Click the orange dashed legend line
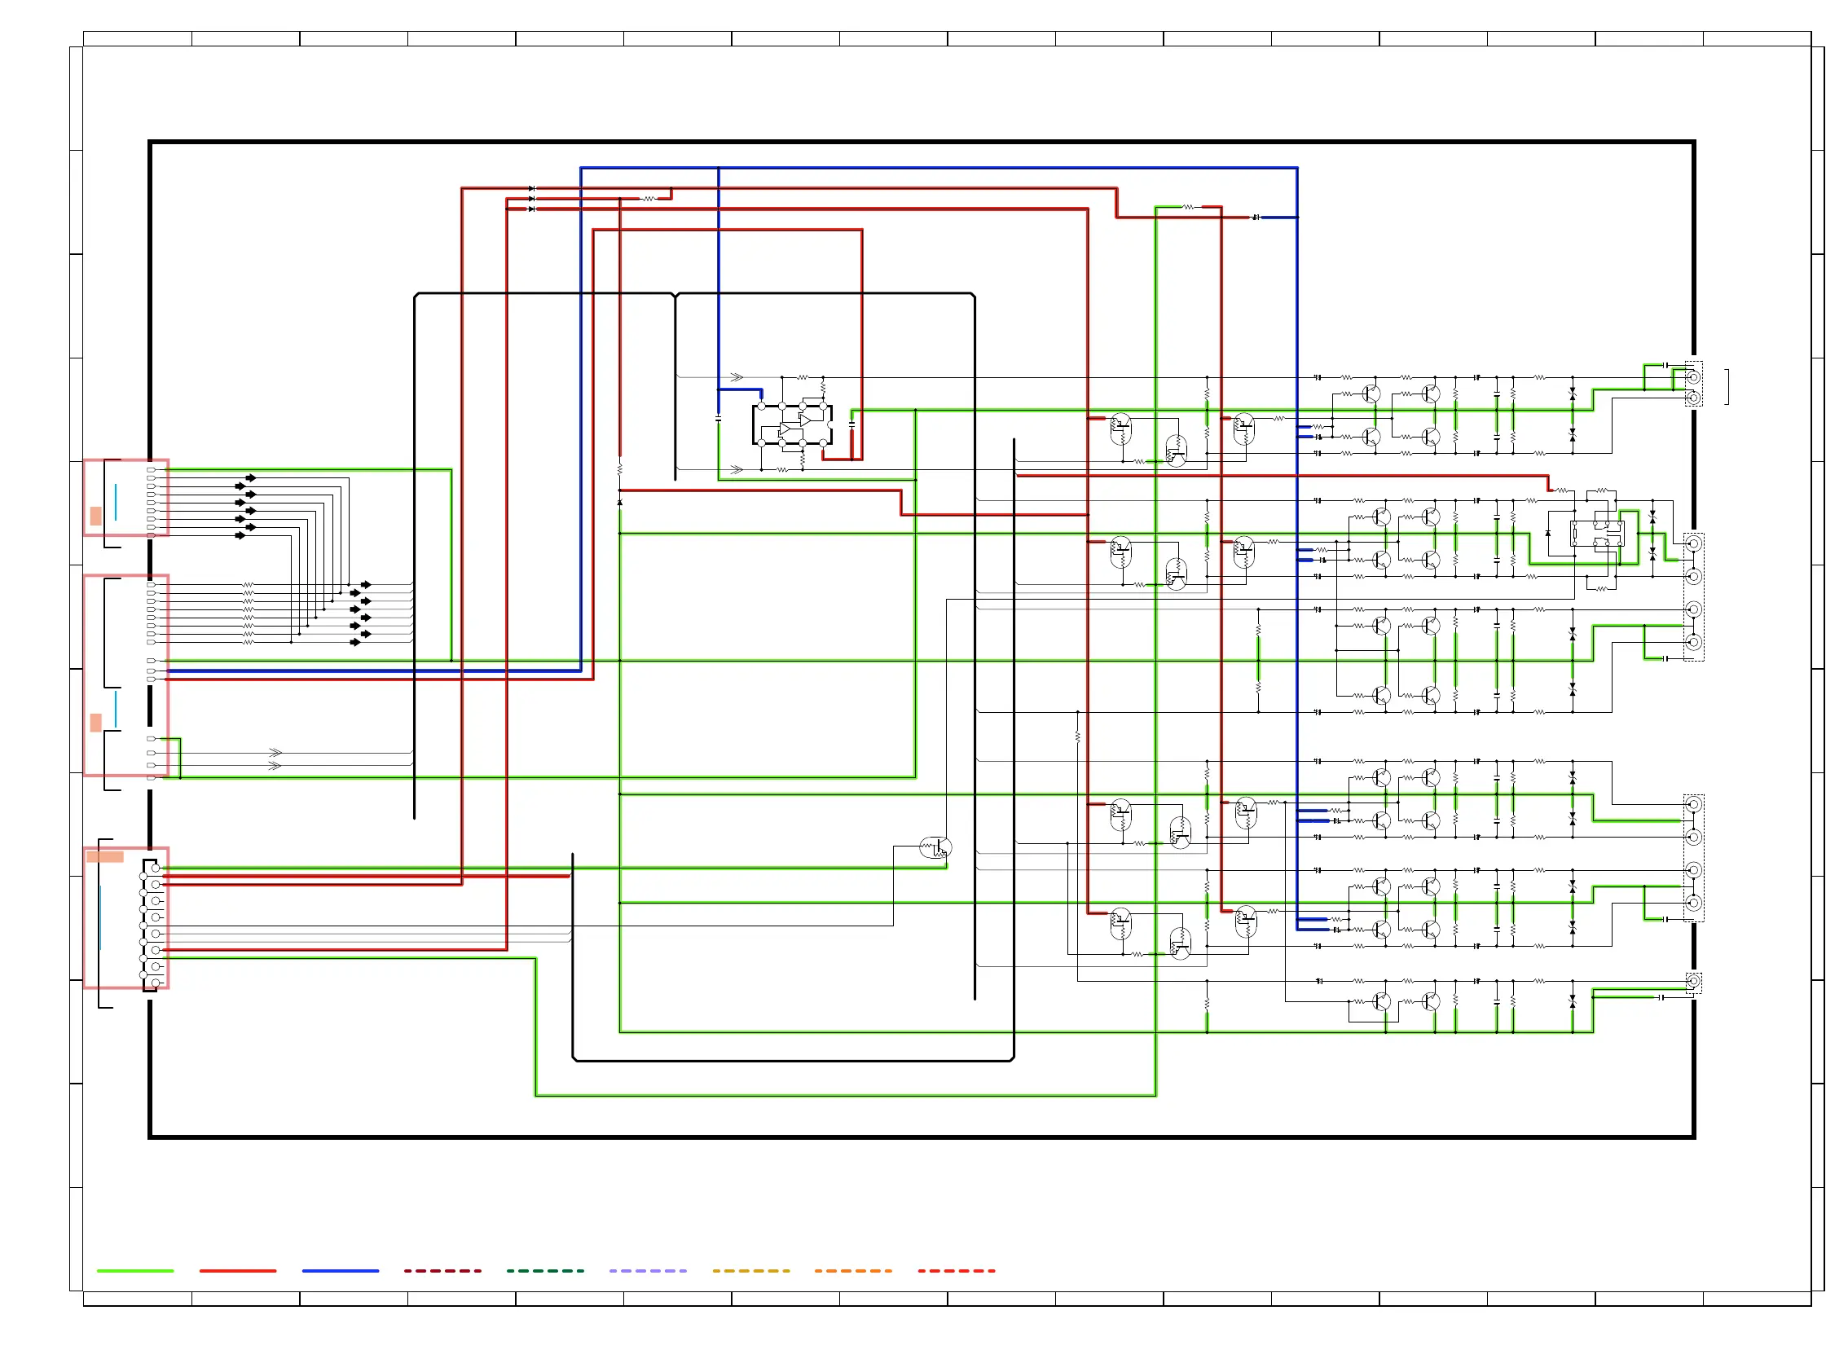1848x1372 pixels. 853,1271
